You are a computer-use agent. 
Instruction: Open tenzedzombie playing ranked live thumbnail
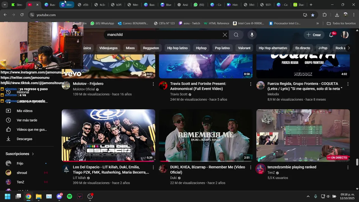(x=303, y=136)
